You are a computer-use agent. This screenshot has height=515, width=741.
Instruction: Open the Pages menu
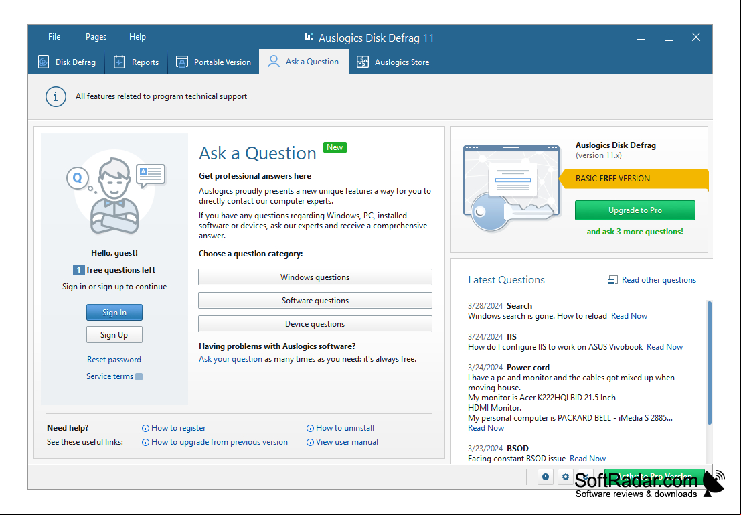96,37
